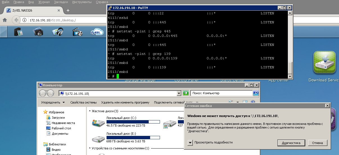Expand Просмотреть подробности arrow
The width and height of the screenshot is (339, 155).
pyautogui.click(x=190, y=143)
